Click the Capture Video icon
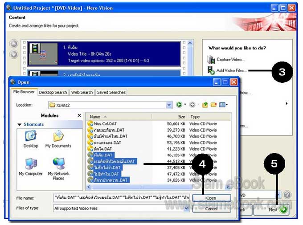 click(211, 59)
